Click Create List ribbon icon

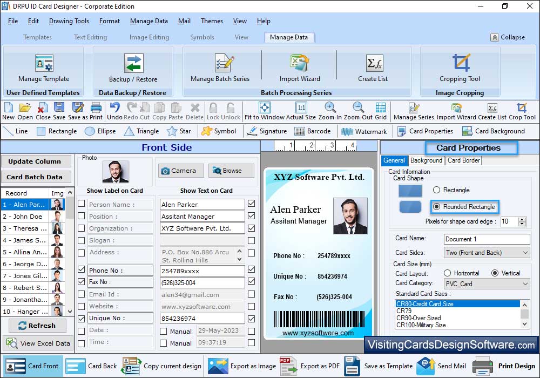coord(373,68)
